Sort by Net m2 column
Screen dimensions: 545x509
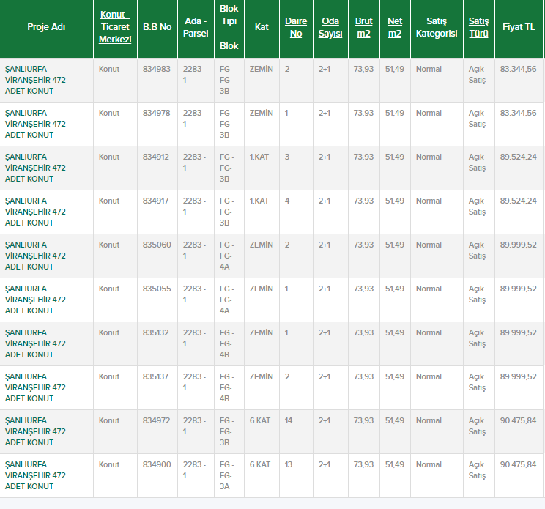[395, 27]
